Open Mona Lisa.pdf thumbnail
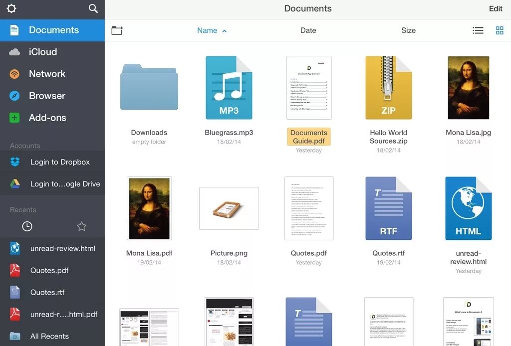 (149, 208)
